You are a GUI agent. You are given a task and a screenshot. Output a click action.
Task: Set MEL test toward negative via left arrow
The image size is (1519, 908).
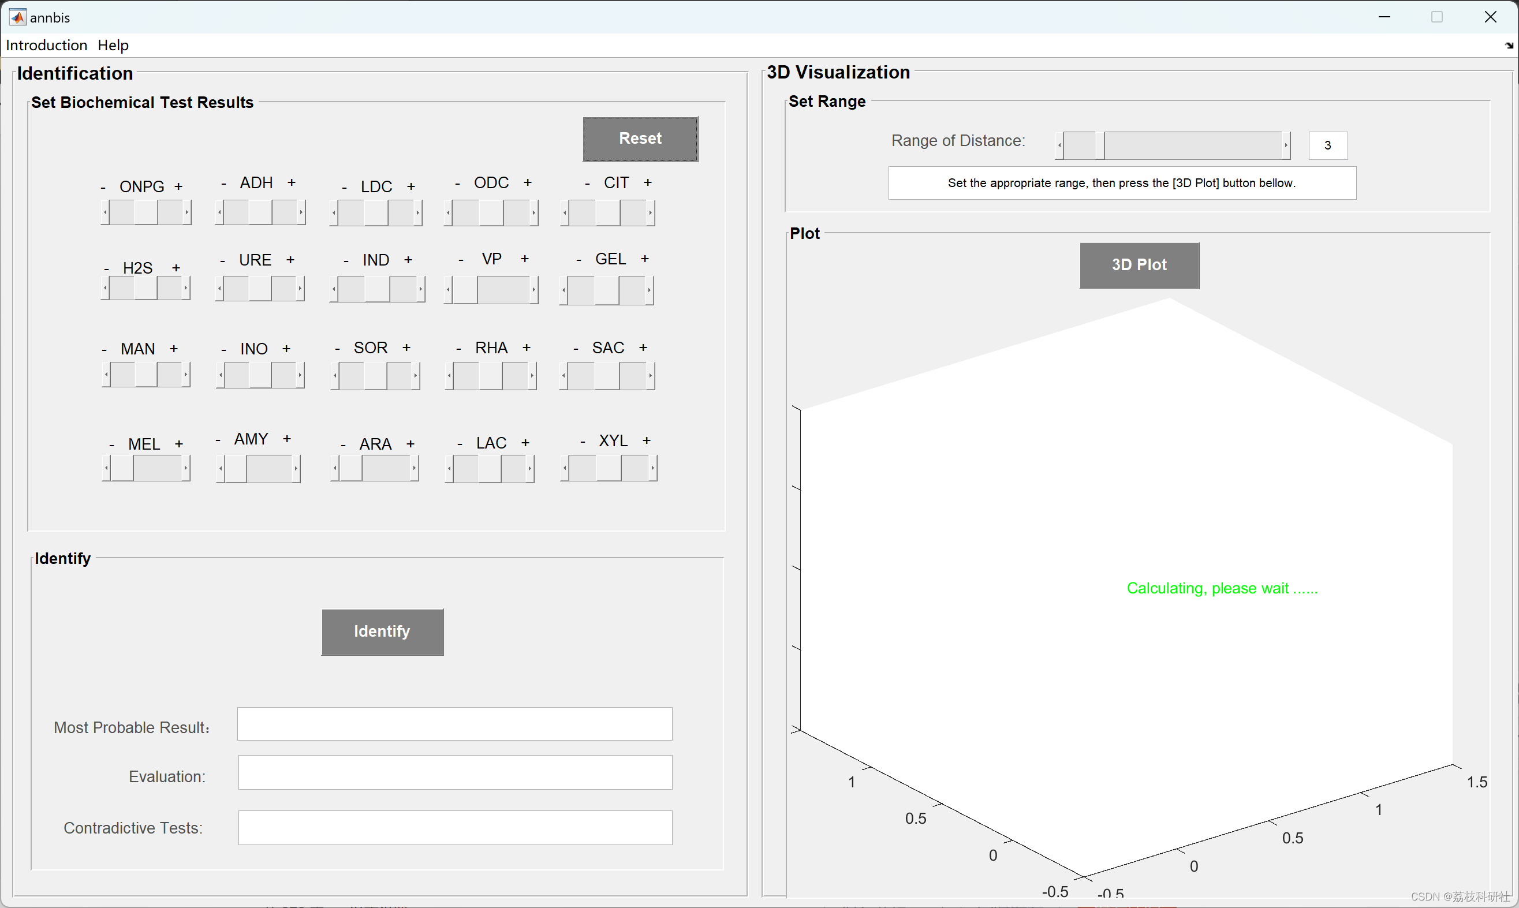tap(106, 469)
